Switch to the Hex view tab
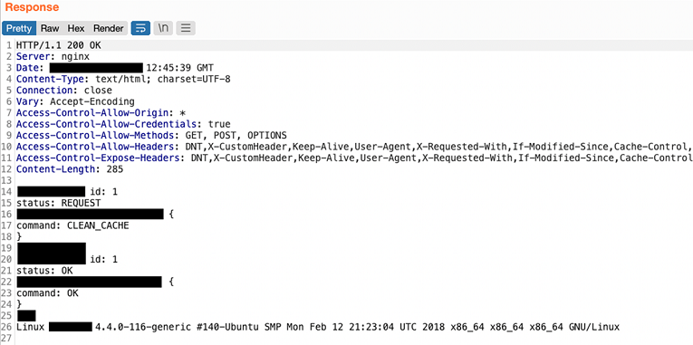 (x=76, y=28)
